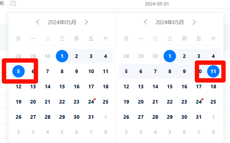This screenshot has height=143, width=230.
Task: Click day 10 in left calendar
Action: 91,71
